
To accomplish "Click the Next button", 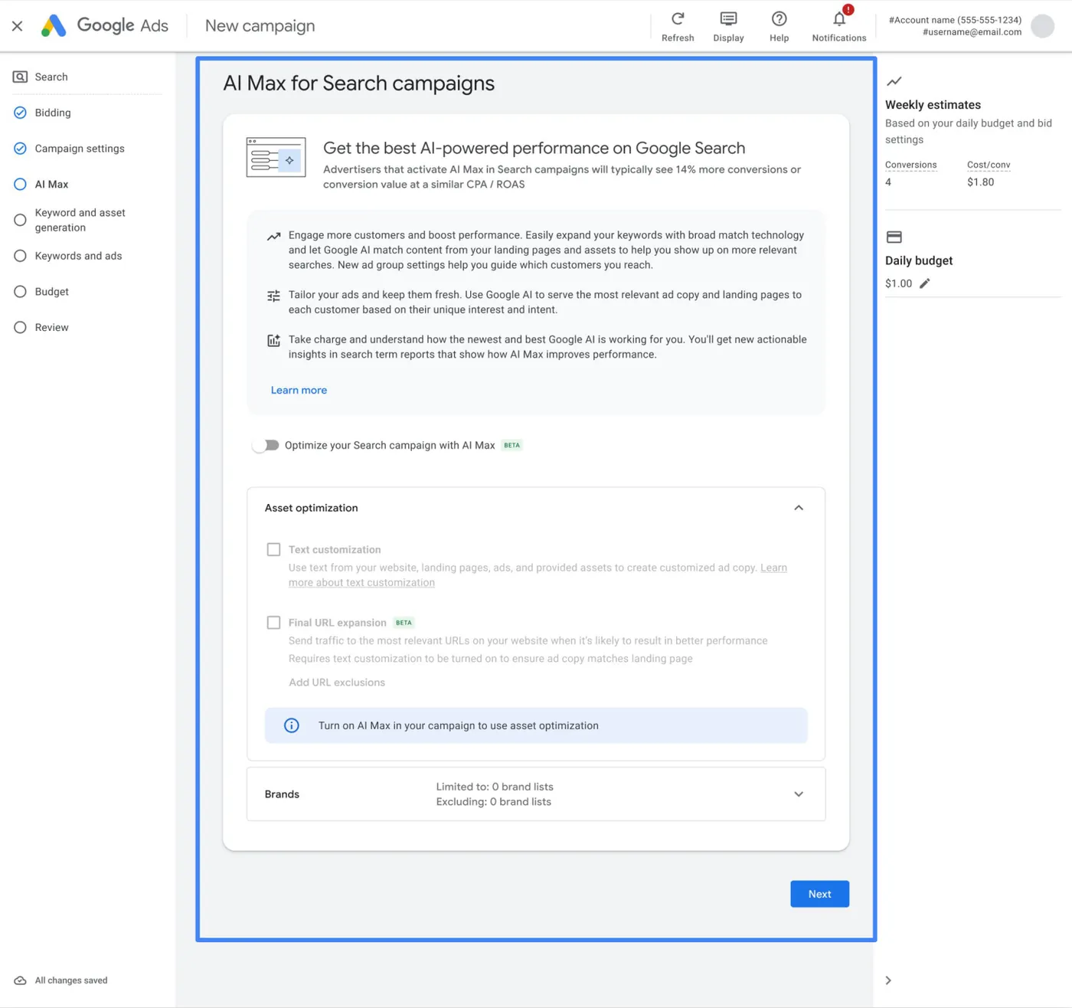I will [819, 894].
